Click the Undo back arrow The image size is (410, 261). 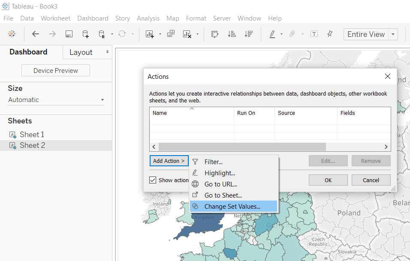(36, 34)
